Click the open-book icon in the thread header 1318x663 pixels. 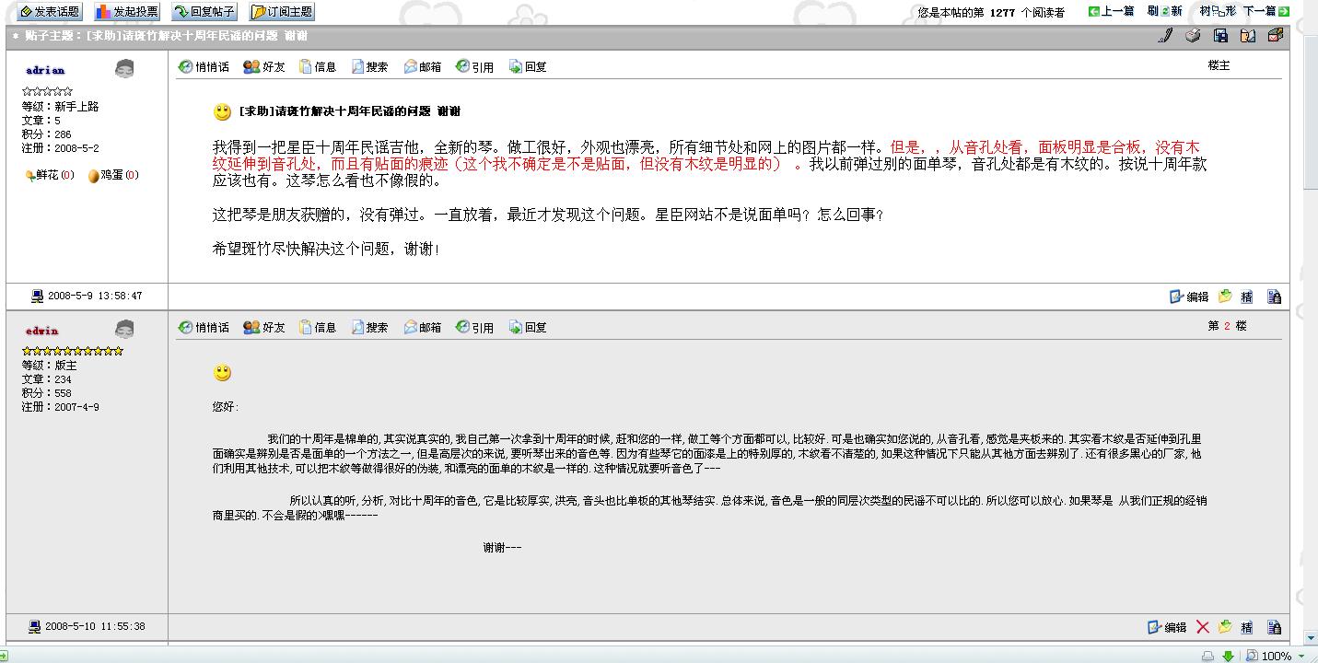[x=1248, y=36]
